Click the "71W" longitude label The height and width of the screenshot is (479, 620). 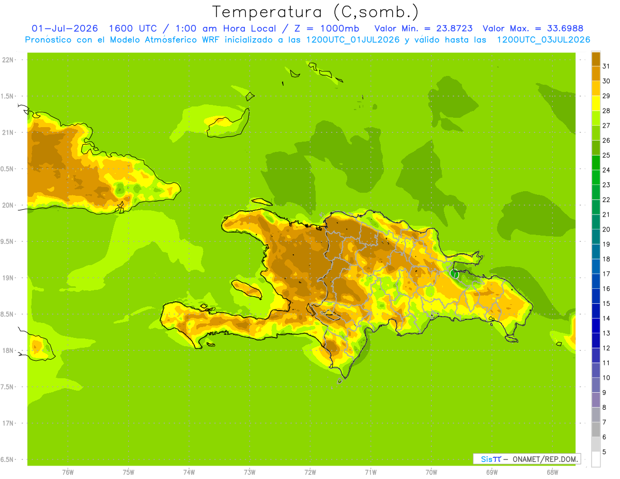tap(370, 472)
